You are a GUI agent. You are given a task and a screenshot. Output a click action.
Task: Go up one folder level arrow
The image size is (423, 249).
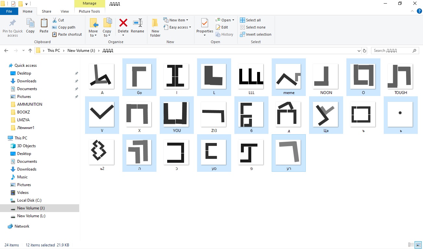click(30, 51)
